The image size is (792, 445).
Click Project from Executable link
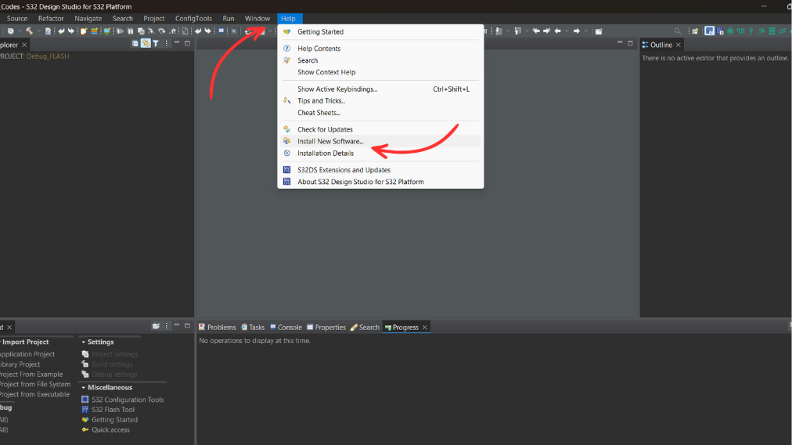[x=34, y=394]
